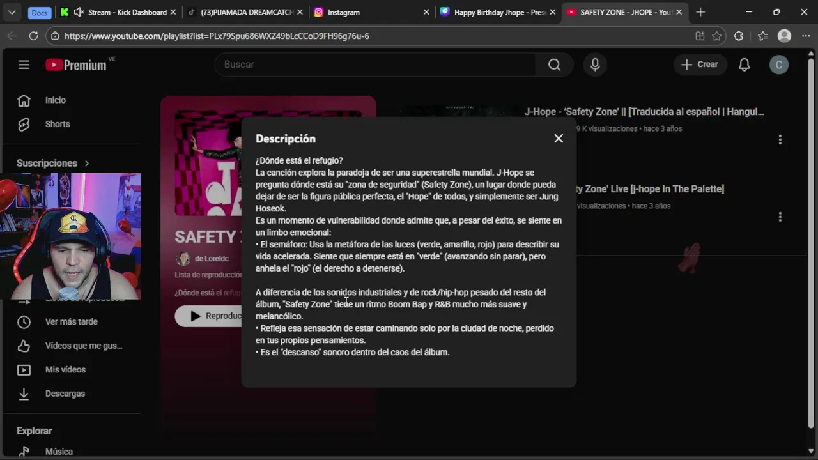Bookmark this page with star icon
818x460 pixels.
pos(717,36)
